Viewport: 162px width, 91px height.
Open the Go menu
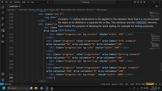(28, 2)
